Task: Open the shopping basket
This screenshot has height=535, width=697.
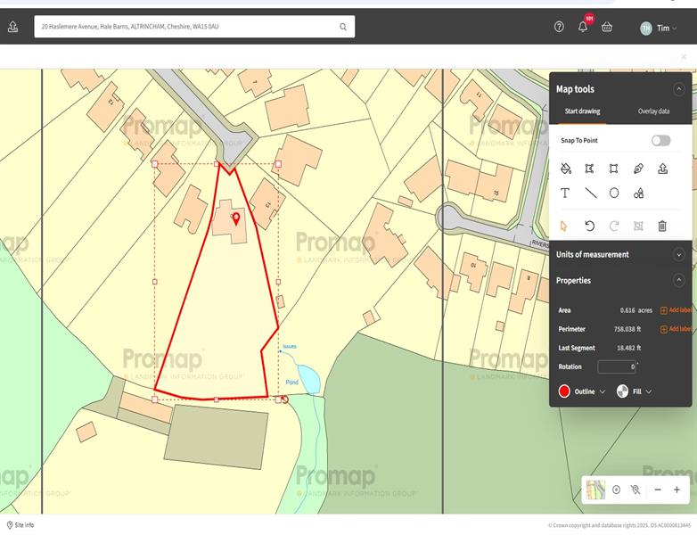Action: [607, 27]
